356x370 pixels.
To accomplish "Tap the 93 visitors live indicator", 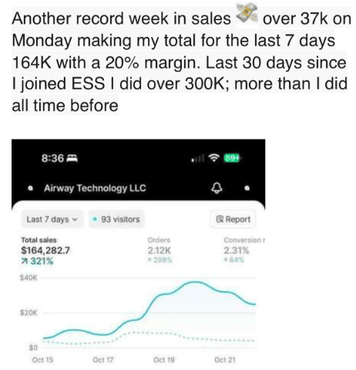I will pyautogui.click(x=116, y=220).
